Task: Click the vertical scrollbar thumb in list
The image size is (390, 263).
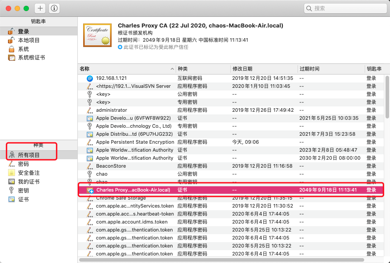Action: click(x=387, y=97)
